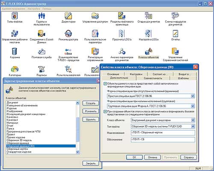Image resolution: width=214 pixels, height=171 pixels.
Task: Open Управление рабочими местами icon
Action: click(15, 33)
